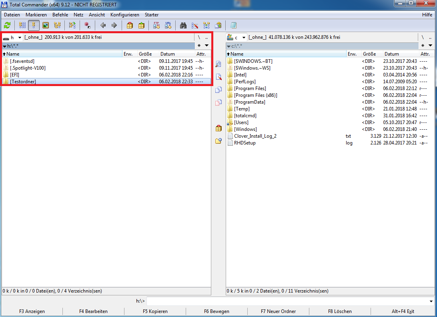Image resolution: width=437 pixels, height=317 pixels.
Task: Open the Netz menu
Action: click(78, 15)
